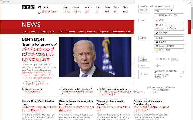Open LogoVista電子辞典 electronic dictionary
The height and width of the screenshot is (120, 193).
click(x=169, y=46)
